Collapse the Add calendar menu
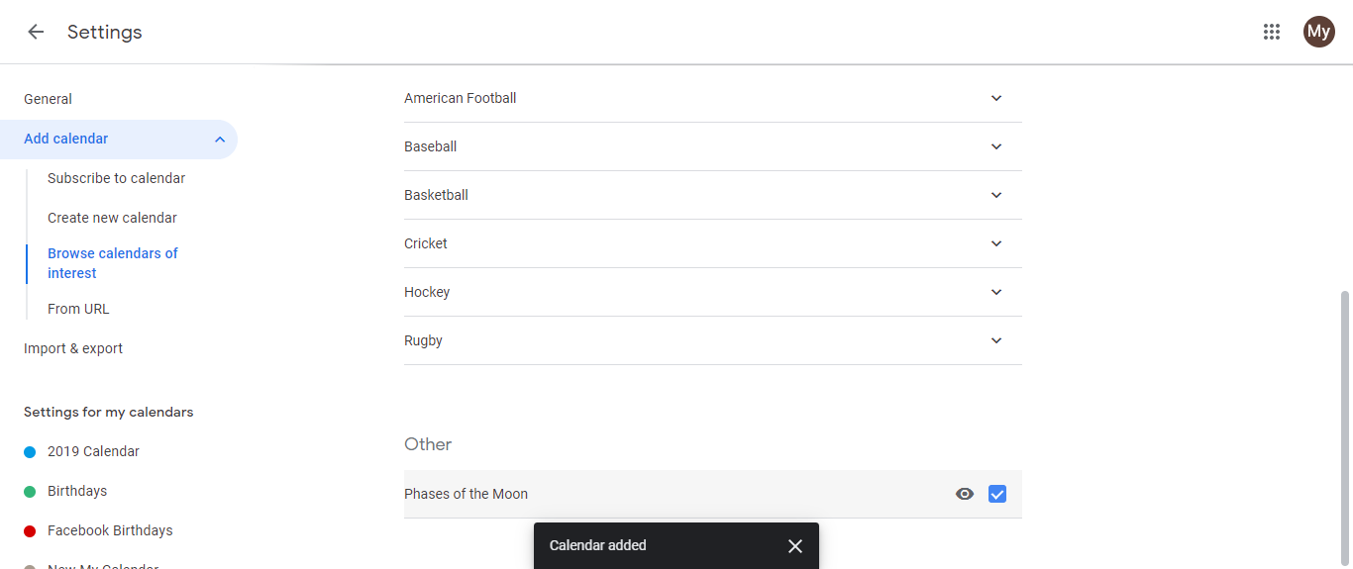Image resolution: width=1353 pixels, height=569 pixels. [x=220, y=140]
